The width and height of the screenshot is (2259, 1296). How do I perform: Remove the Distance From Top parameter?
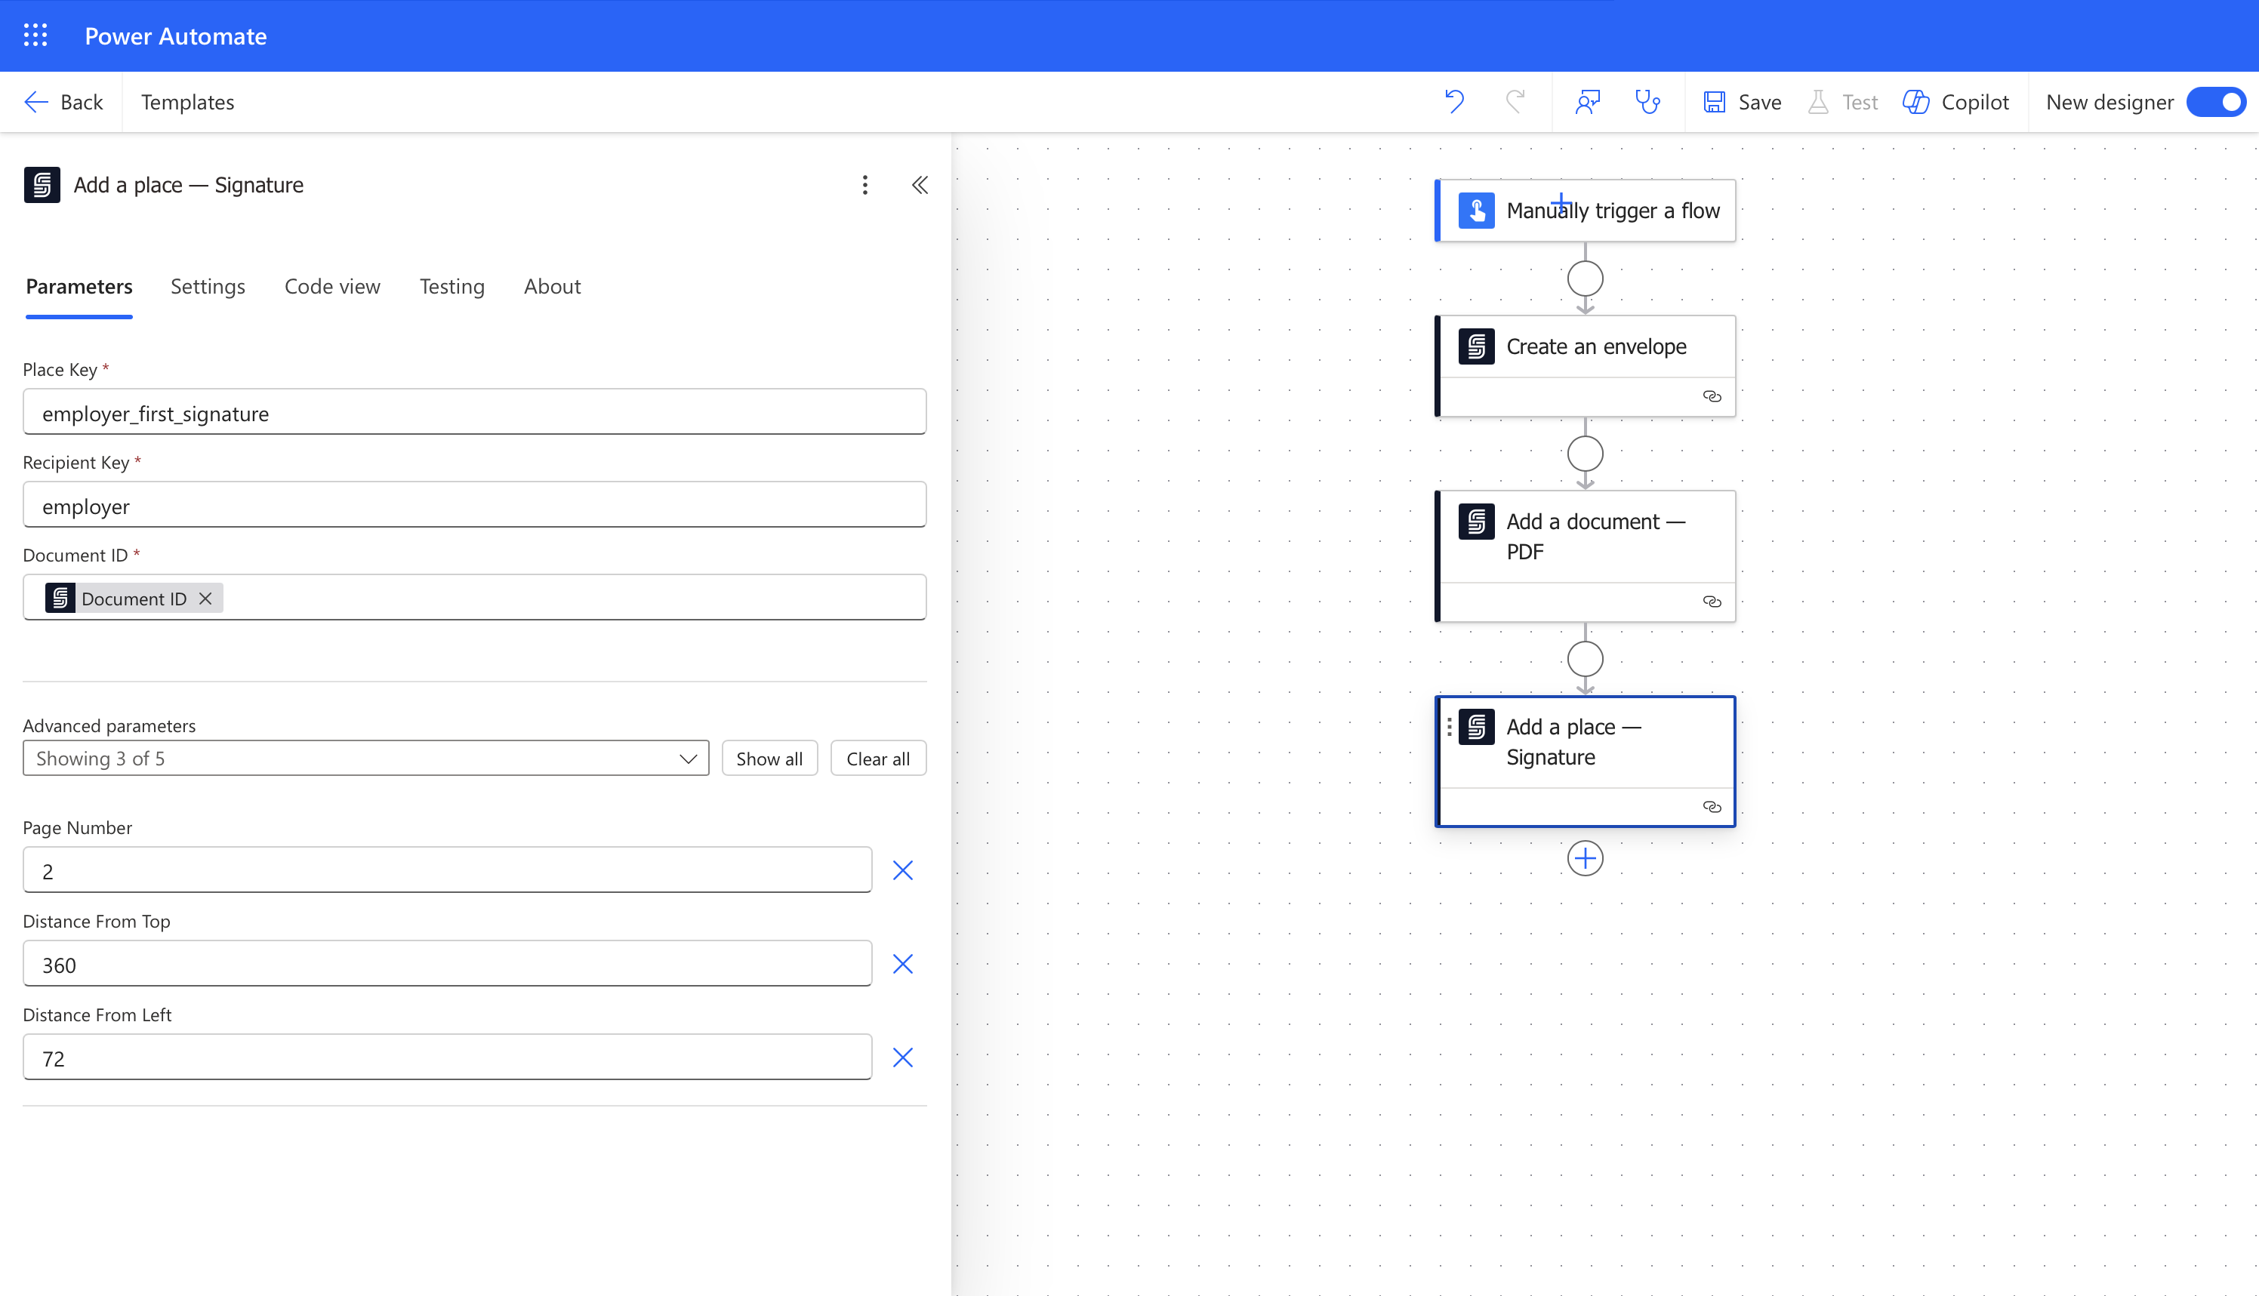click(904, 964)
